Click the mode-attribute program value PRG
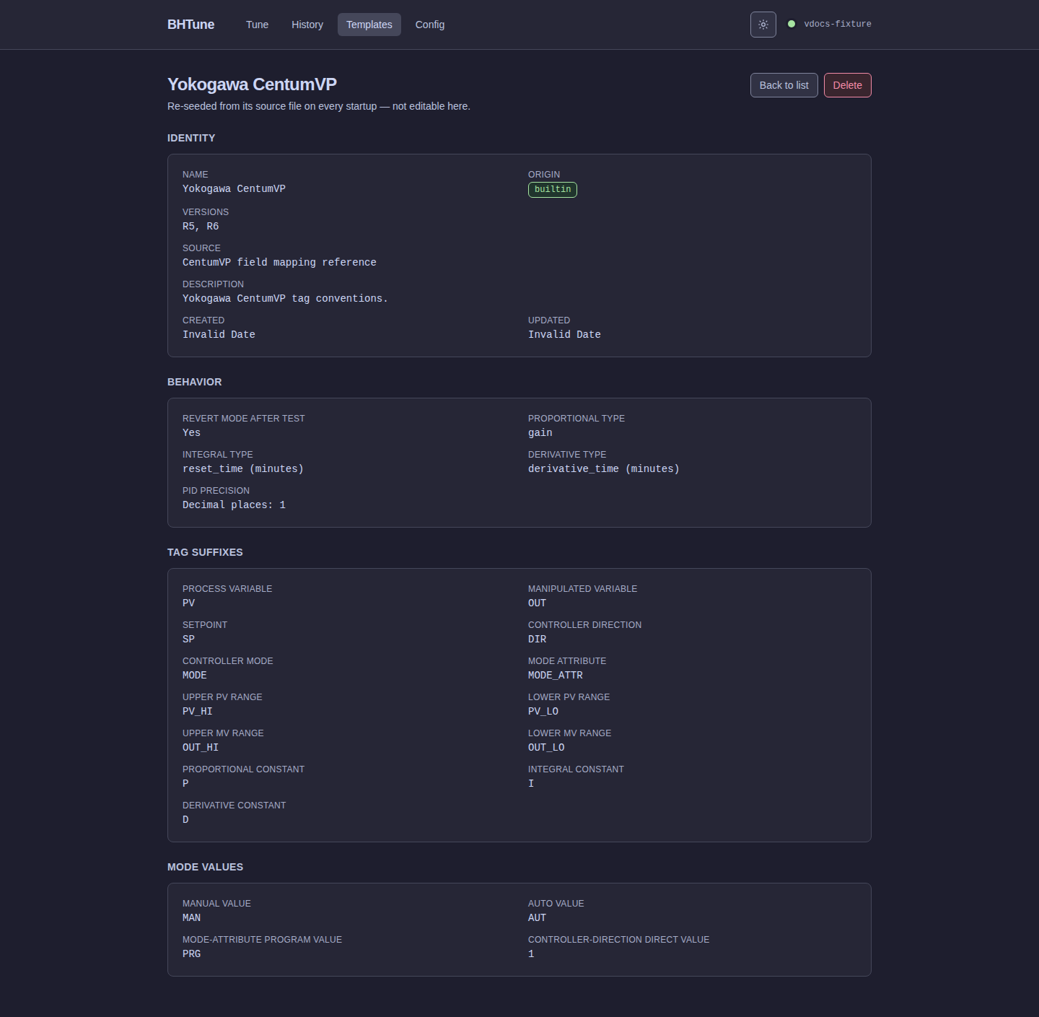1039x1017 pixels. pyautogui.click(x=191, y=954)
